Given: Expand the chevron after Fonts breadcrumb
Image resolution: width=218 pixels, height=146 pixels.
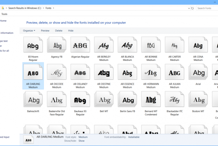Looking at the screenshot, I should tap(53, 8).
